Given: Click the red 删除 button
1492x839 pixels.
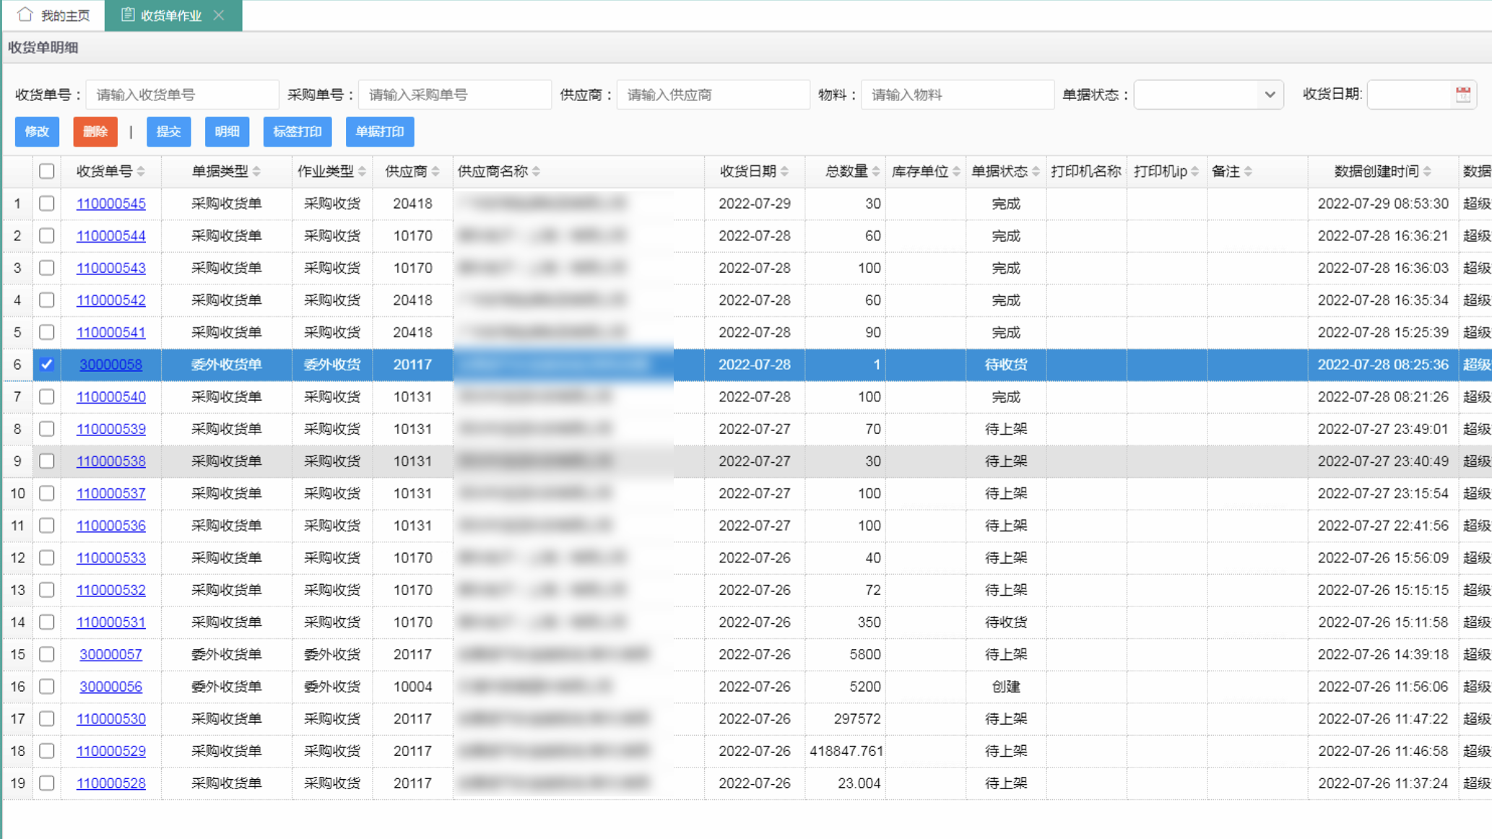Looking at the screenshot, I should [x=95, y=131].
